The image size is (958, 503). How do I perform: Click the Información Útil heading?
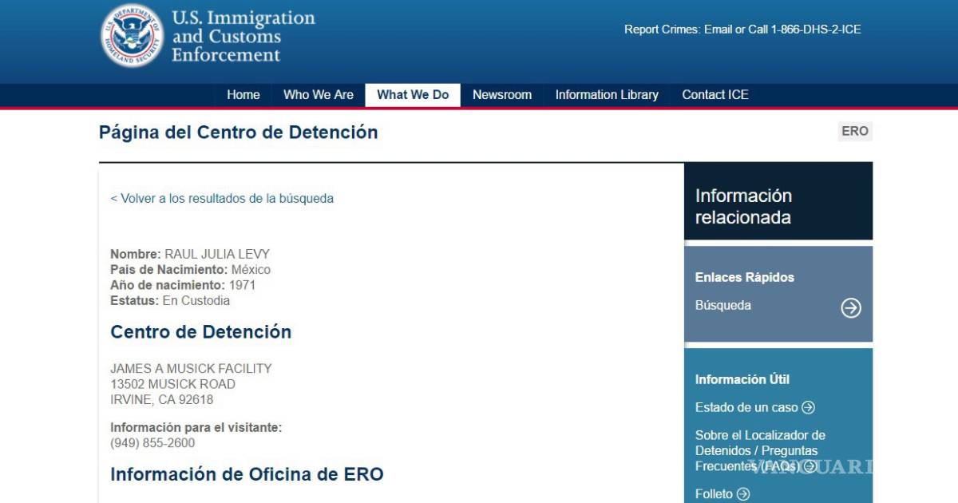pos(742,380)
